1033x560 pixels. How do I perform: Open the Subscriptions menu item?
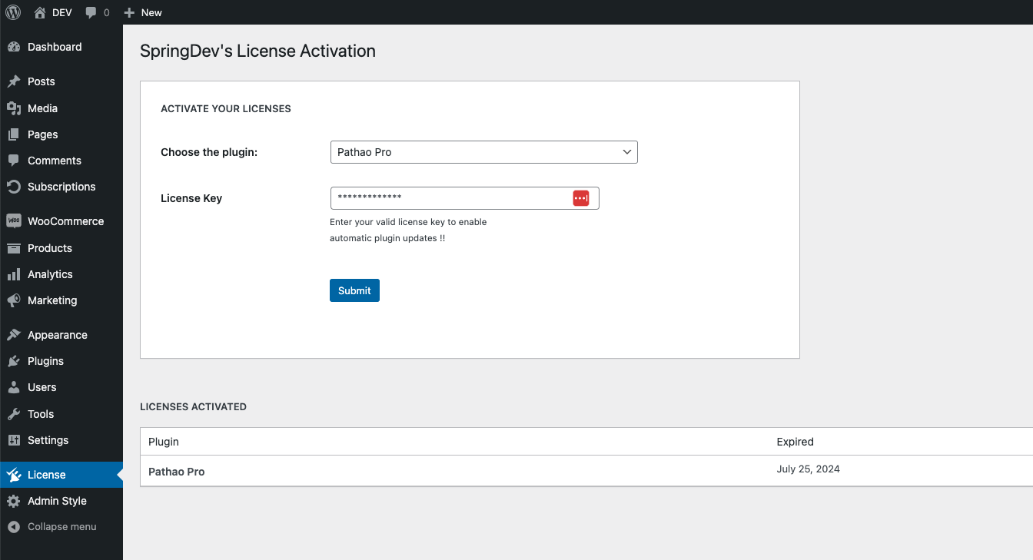pyautogui.click(x=61, y=187)
